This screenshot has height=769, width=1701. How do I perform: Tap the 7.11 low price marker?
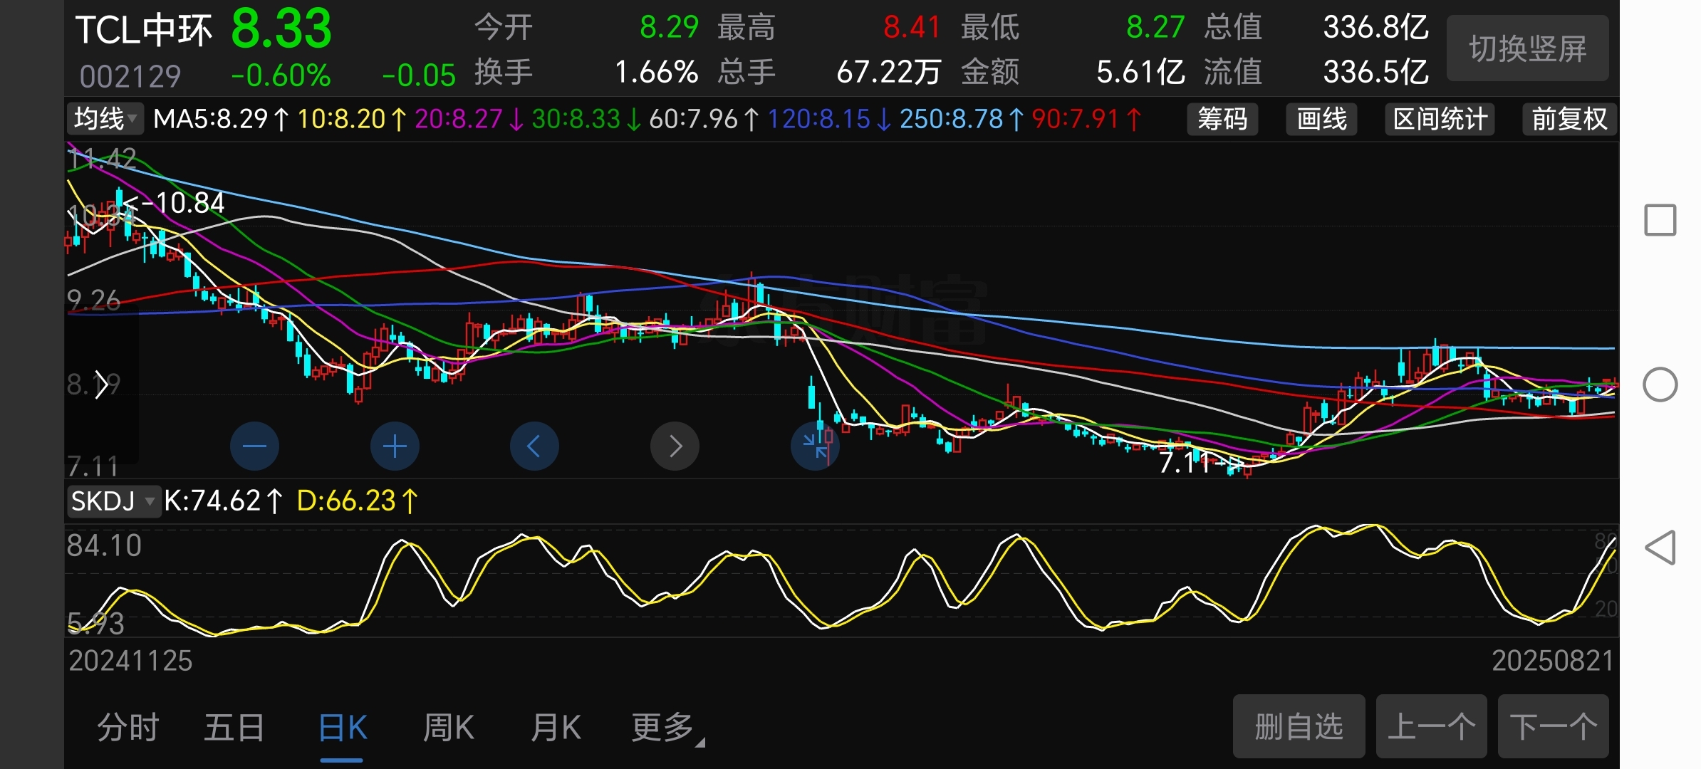[1200, 463]
